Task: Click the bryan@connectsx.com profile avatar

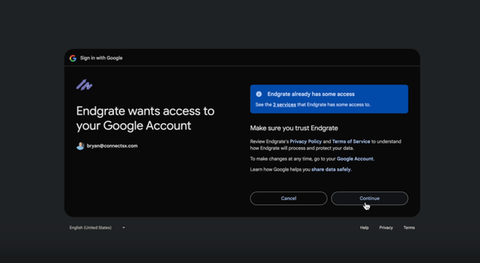Action: (x=80, y=146)
